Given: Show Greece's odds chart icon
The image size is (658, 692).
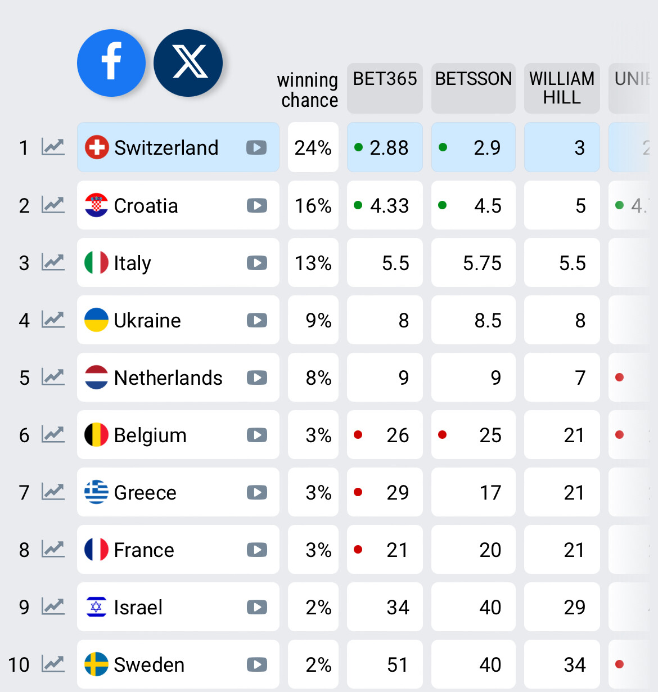Looking at the screenshot, I should pyautogui.click(x=53, y=492).
